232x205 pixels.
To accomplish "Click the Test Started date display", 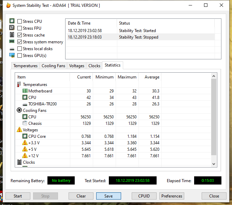I will tap(133, 180).
